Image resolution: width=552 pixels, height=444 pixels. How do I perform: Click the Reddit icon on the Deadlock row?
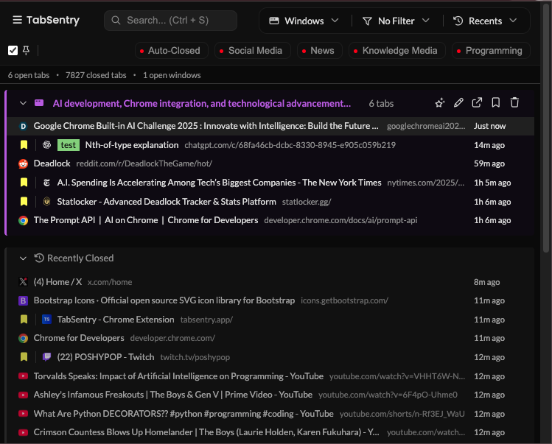[24, 163]
